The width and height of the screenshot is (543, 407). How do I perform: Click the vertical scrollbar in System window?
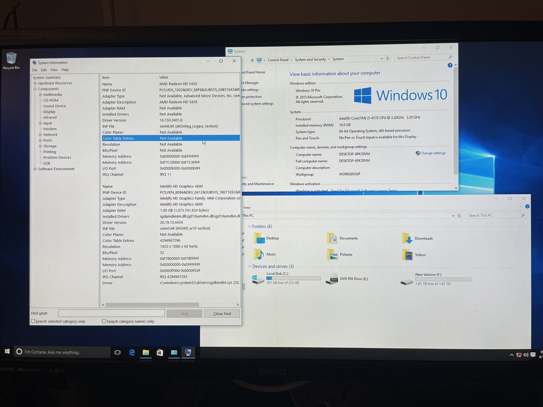(456, 120)
